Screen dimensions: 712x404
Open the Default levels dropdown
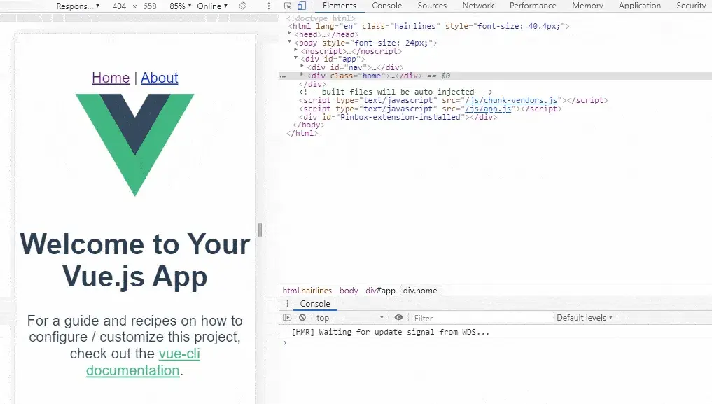click(585, 318)
